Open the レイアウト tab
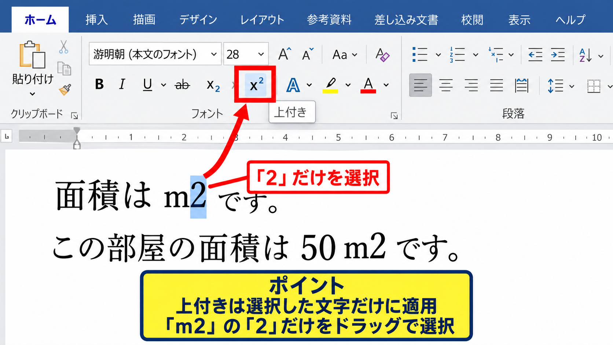This screenshot has height=345, width=613. tap(262, 19)
